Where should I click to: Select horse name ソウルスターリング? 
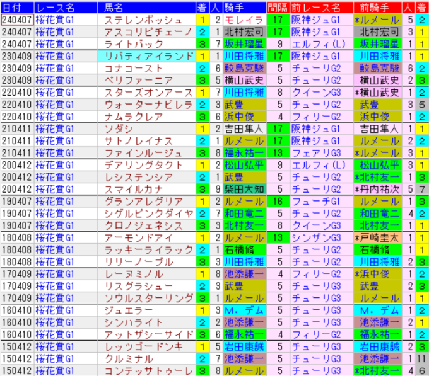pyautogui.click(x=149, y=298)
